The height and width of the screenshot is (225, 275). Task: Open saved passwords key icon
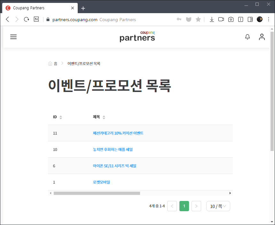179,19
